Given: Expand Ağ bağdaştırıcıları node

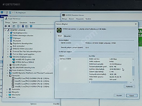Looking at the screenshot, I should [x=8, y=33].
